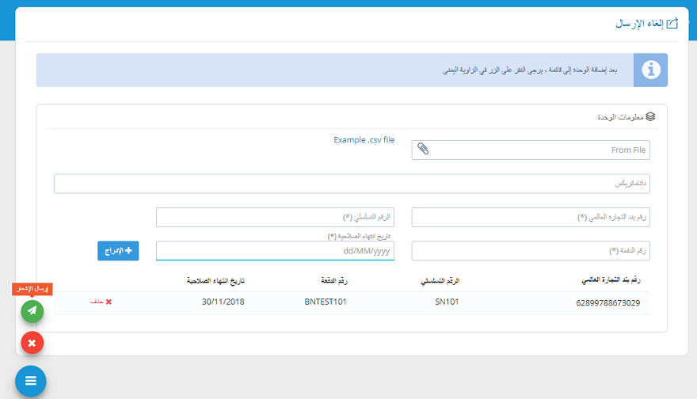Open the blue hamburger menu floating button

point(31,381)
